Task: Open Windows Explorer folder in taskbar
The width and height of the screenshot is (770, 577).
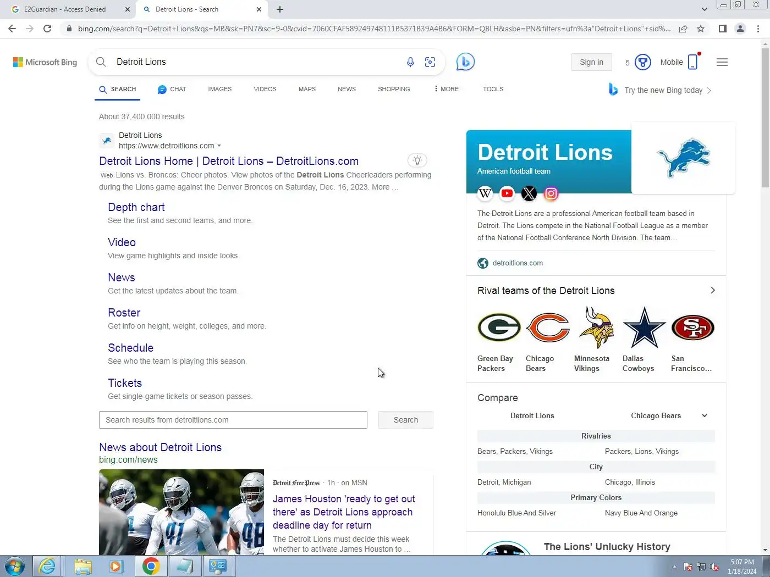Action: (x=83, y=567)
